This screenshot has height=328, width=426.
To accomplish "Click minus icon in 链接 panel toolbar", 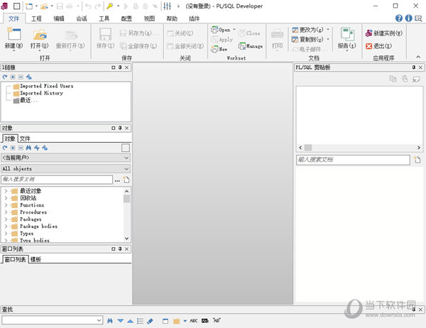I will [x=21, y=77].
